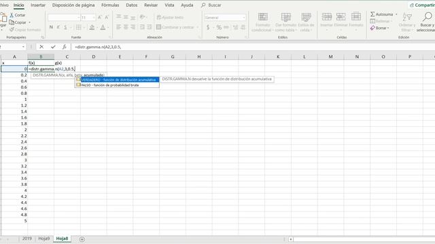Open the Inicio ribbon tab
The image size is (435, 244).
click(x=19, y=5)
